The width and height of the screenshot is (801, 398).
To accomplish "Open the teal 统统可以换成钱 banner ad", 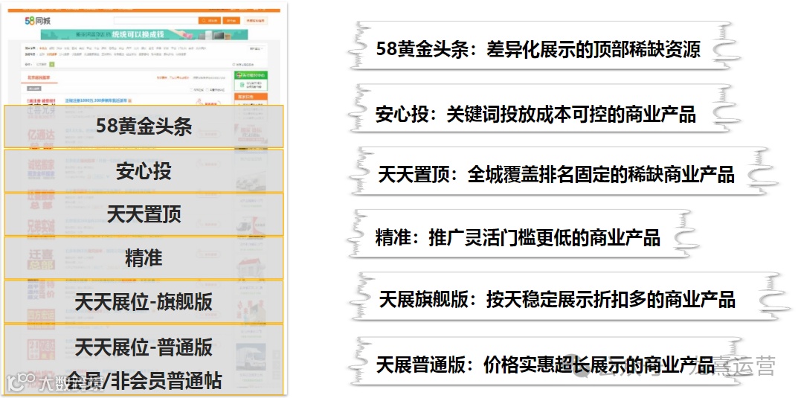I will [x=144, y=34].
